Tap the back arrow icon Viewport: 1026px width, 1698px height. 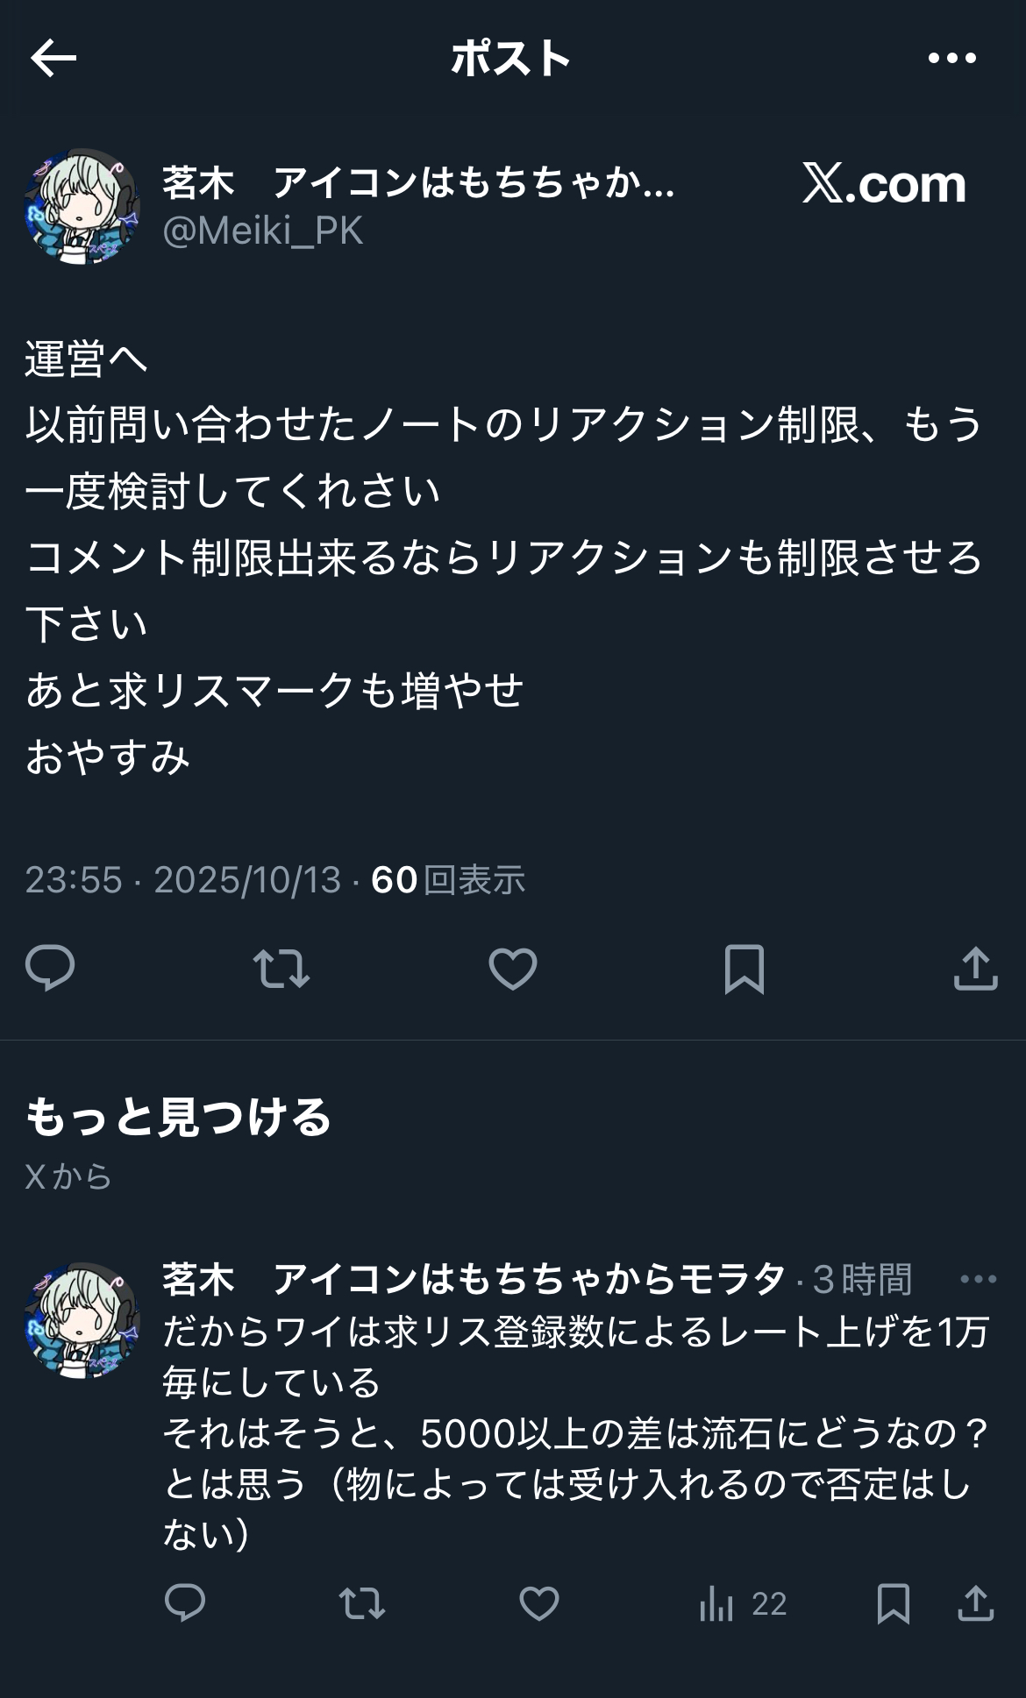point(53,59)
